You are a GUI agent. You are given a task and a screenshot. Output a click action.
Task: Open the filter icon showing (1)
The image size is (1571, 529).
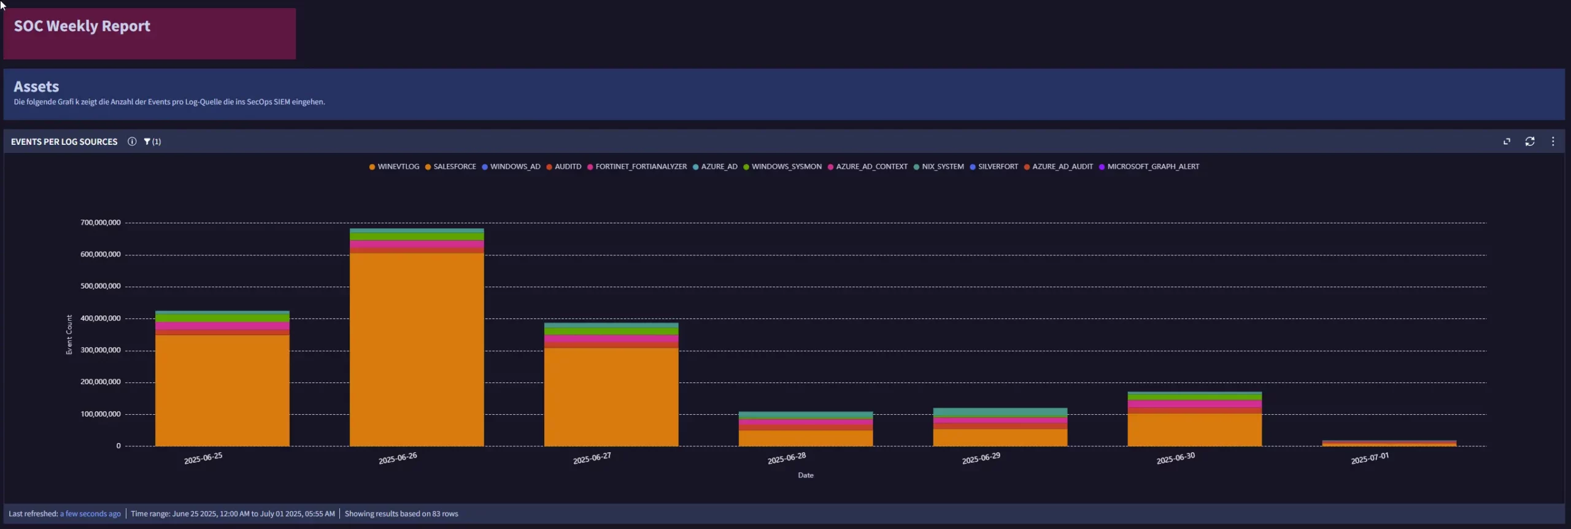point(152,142)
